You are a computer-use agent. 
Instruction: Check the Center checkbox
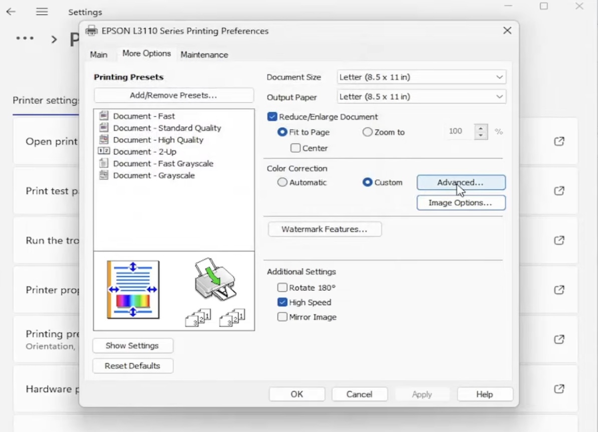point(295,148)
